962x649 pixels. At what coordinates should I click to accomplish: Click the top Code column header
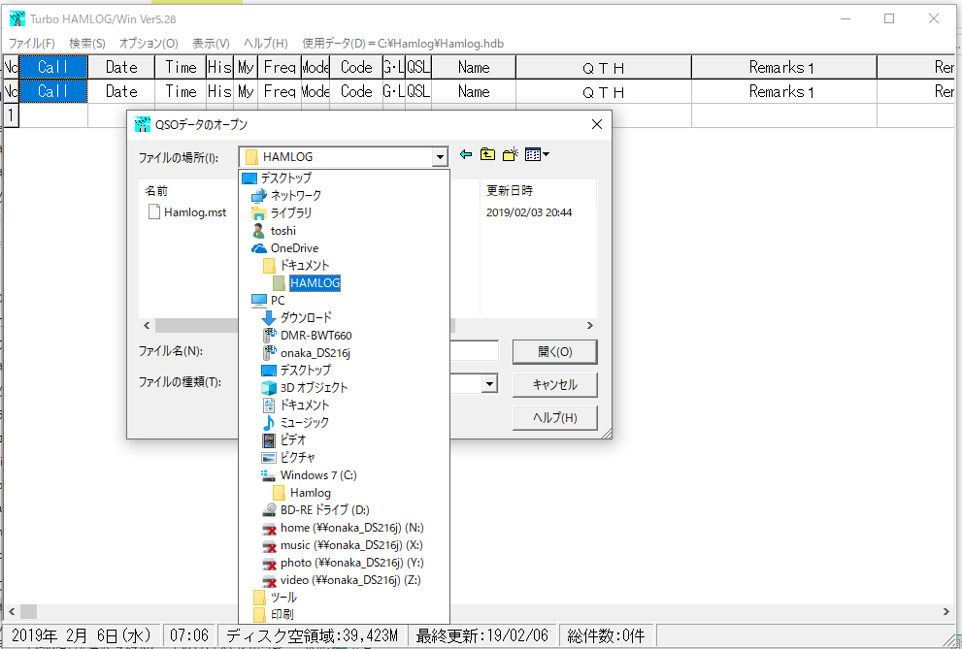point(356,67)
